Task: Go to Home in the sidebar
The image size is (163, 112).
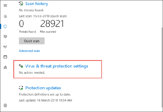Action: tap(5, 16)
